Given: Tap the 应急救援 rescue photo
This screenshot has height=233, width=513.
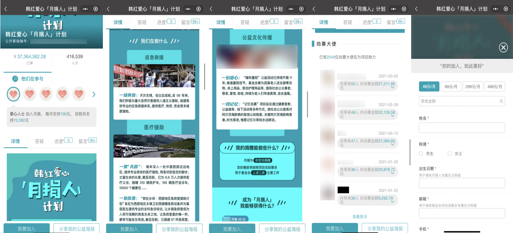Looking at the screenshot, I should click(x=154, y=76).
